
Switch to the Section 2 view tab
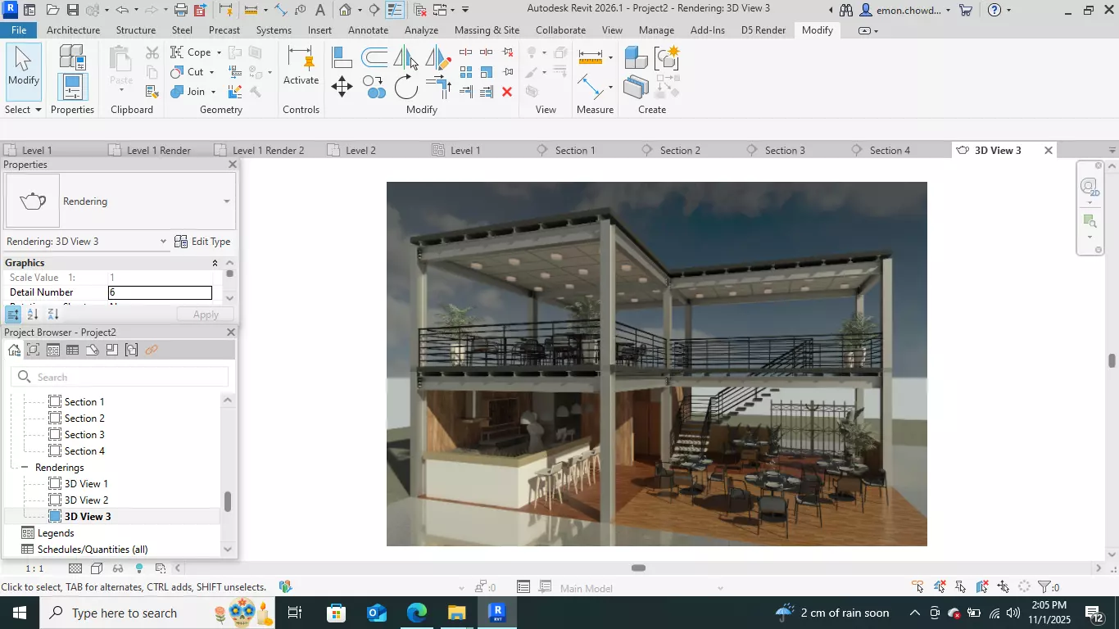680,151
